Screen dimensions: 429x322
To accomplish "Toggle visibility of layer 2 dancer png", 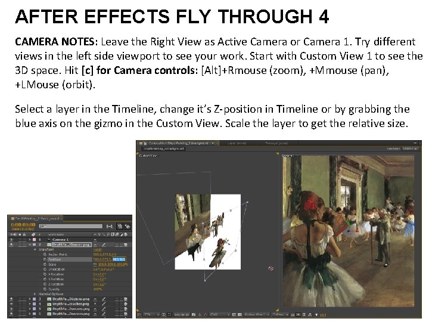I will point(11,244).
